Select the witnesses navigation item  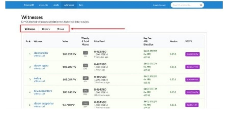click(69, 5)
